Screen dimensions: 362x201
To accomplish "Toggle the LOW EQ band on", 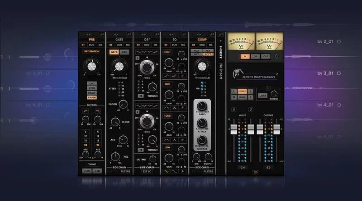I will point(167,147).
